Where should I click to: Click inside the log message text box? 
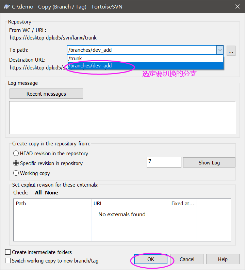point(122,117)
